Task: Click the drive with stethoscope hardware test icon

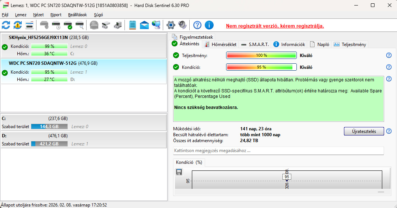Action: 44,25
